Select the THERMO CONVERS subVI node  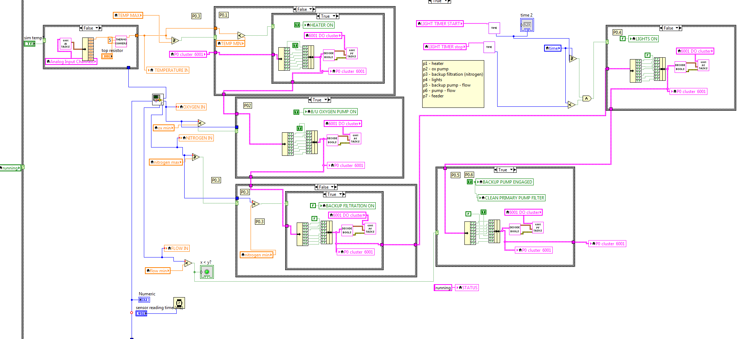coord(121,41)
